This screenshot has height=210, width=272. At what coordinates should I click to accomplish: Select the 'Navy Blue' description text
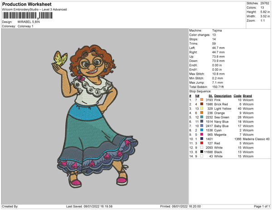221,122
